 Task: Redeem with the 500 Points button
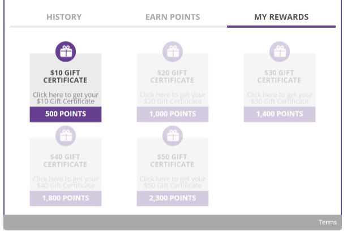tap(66, 114)
